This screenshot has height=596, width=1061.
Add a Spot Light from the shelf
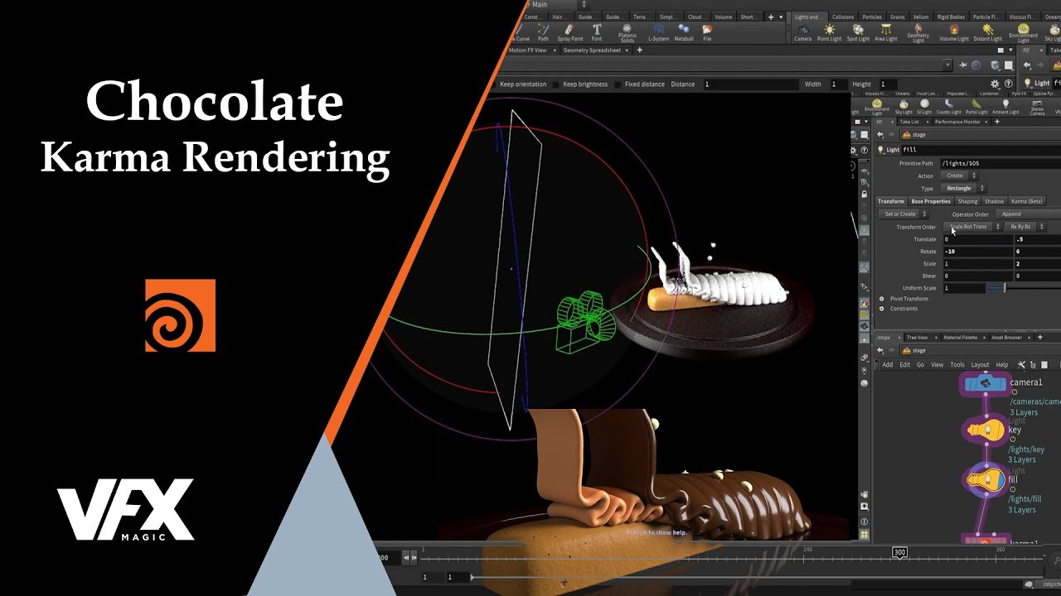[859, 32]
